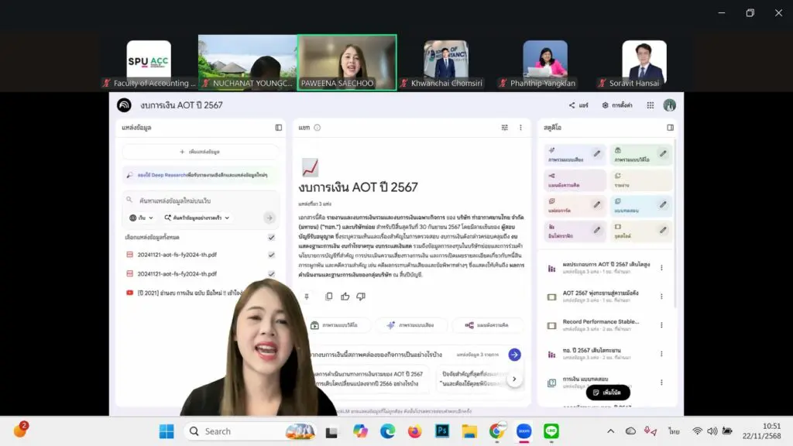793x446 pixels.
Task: Click the thumbs up icon on the summary
Action: [345, 297]
